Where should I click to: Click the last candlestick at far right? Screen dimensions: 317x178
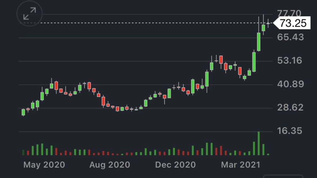click(268, 23)
